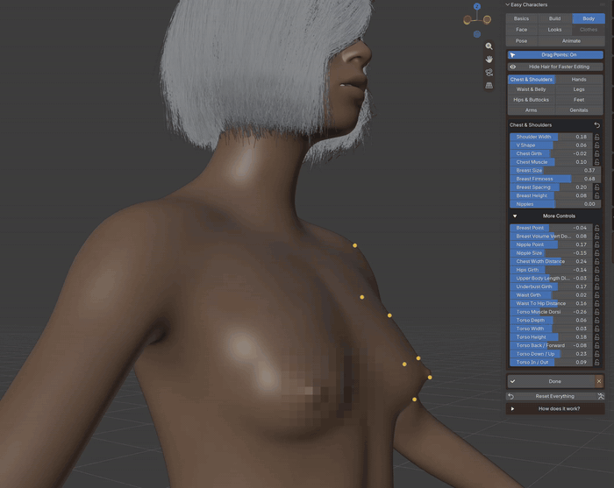Toggle lock on Shoulder Width slider

click(596, 137)
